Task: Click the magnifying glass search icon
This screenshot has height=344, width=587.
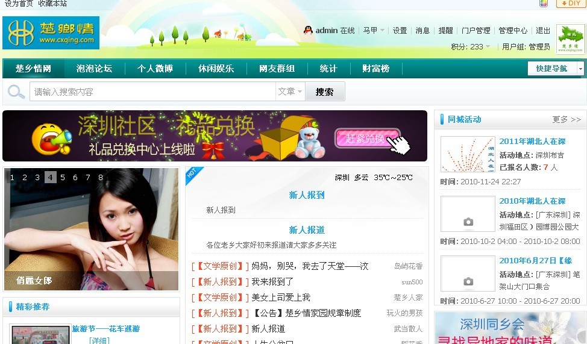Action: click(16, 92)
